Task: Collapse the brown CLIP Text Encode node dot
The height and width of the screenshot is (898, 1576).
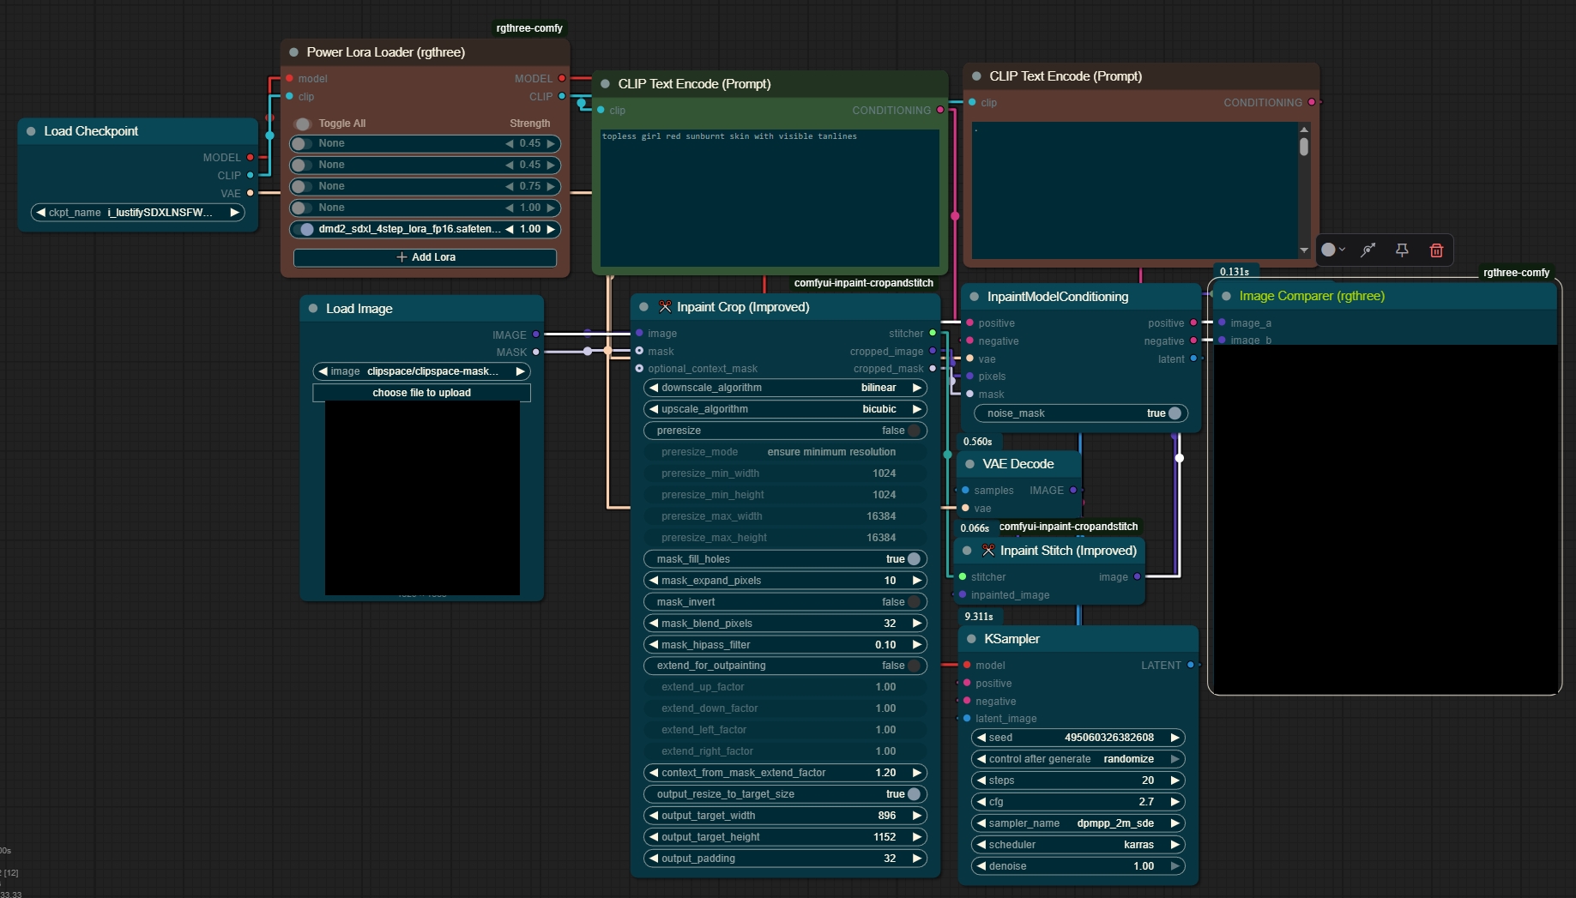Action: click(x=976, y=76)
